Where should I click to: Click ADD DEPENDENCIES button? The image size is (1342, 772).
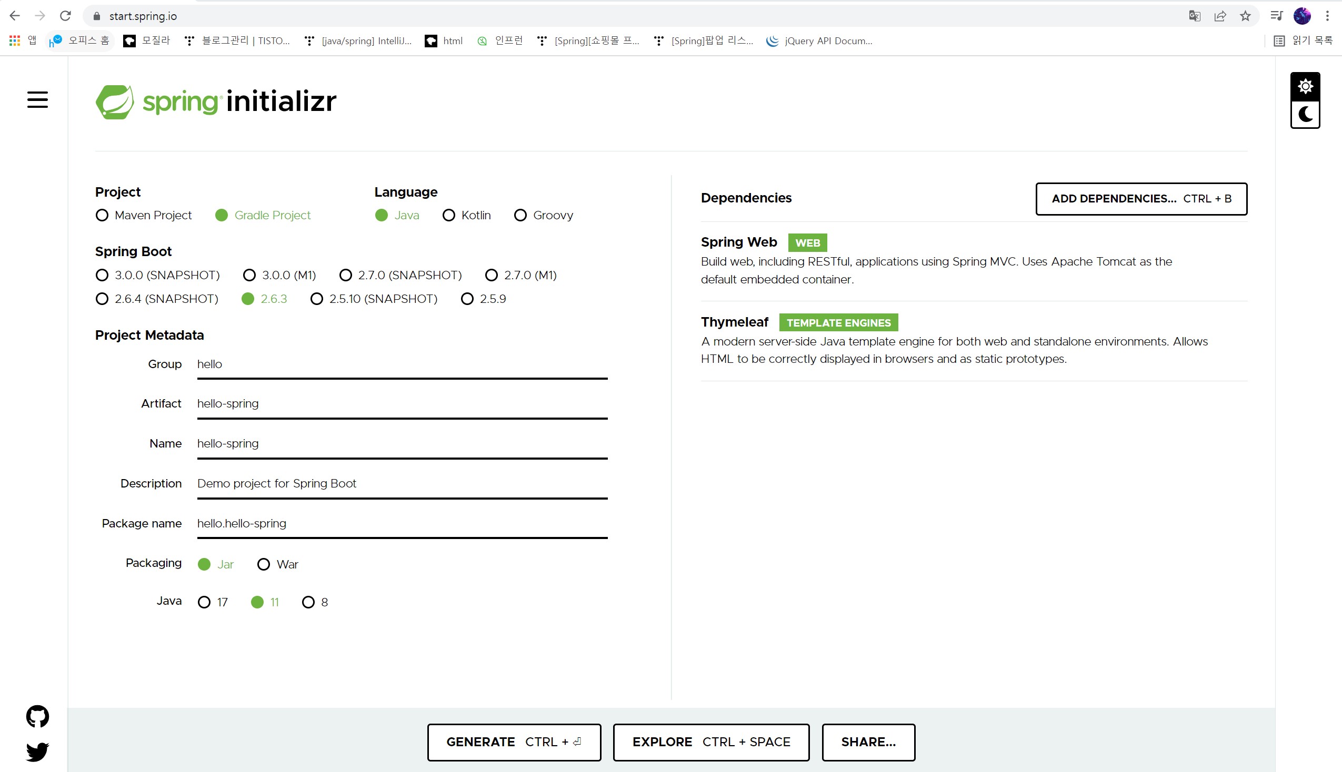[1141, 199]
